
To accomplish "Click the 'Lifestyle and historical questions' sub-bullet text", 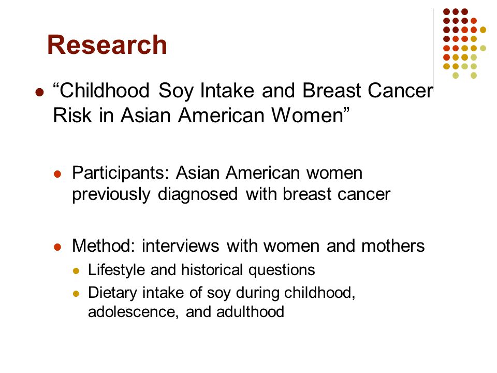I will point(201,270).
